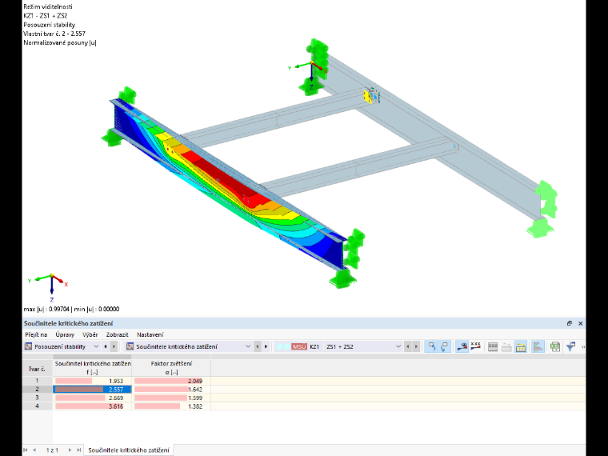Expand the KZ1 ZS1 + ZS2 load combination dropdown
608x456 pixels.
(x=398, y=346)
